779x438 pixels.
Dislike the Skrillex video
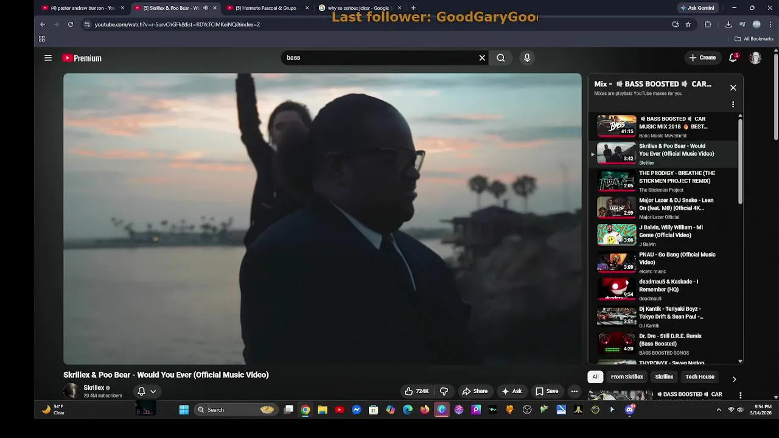[x=444, y=391]
